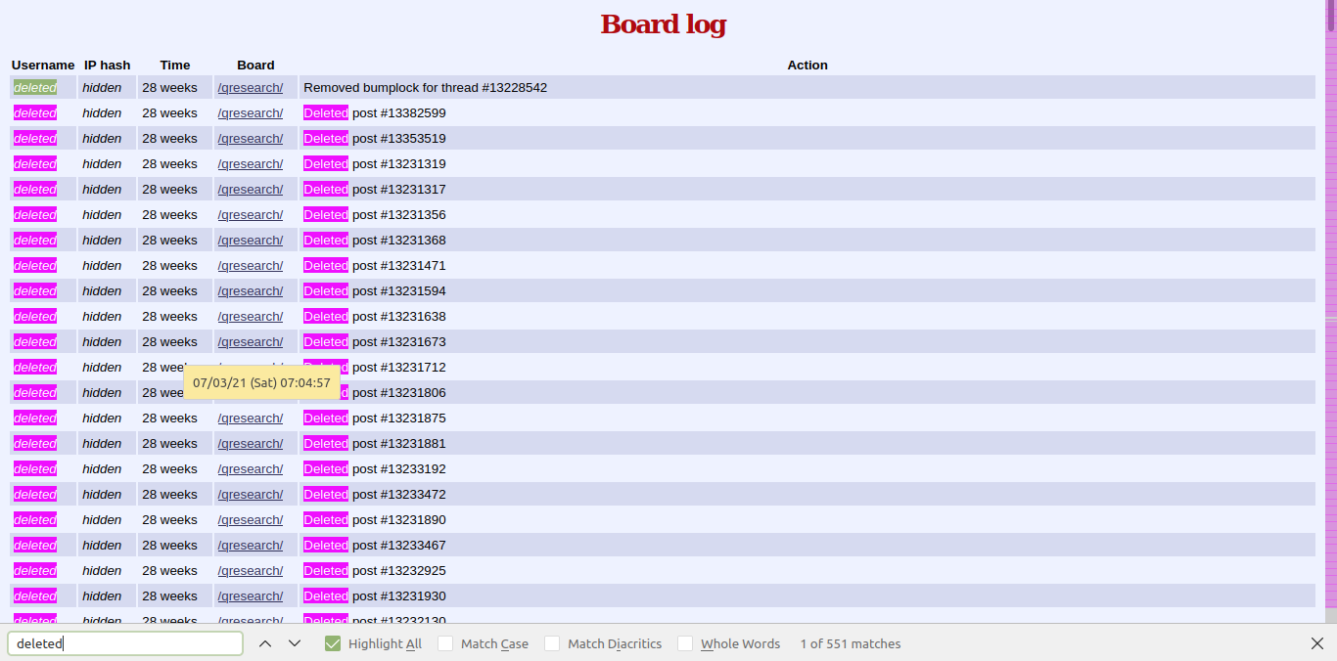
Task: Open /qresearch/ link for post #13231930
Action: coord(251,596)
